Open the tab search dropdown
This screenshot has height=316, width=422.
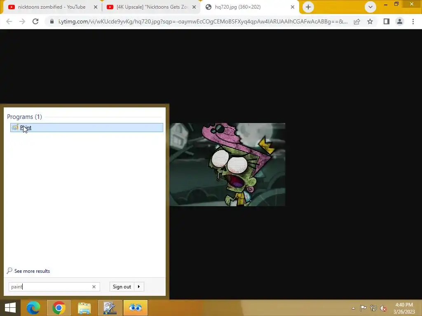370,7
